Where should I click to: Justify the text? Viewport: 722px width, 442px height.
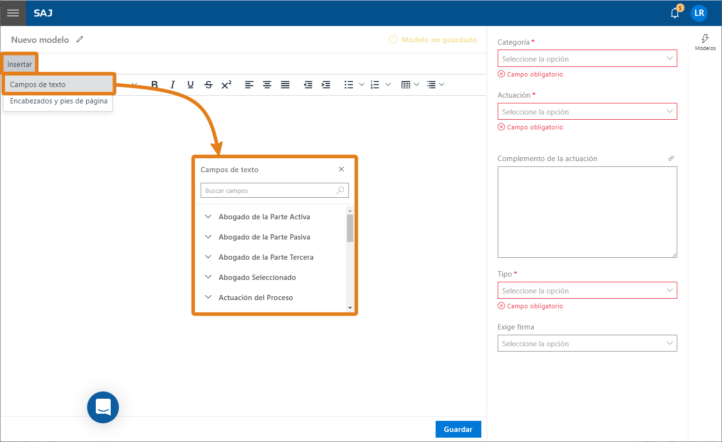coord(285,85)
